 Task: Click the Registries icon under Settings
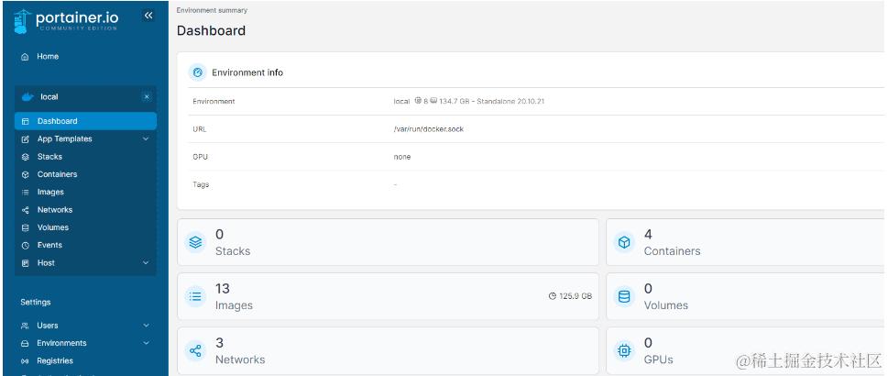pos(25,361)
